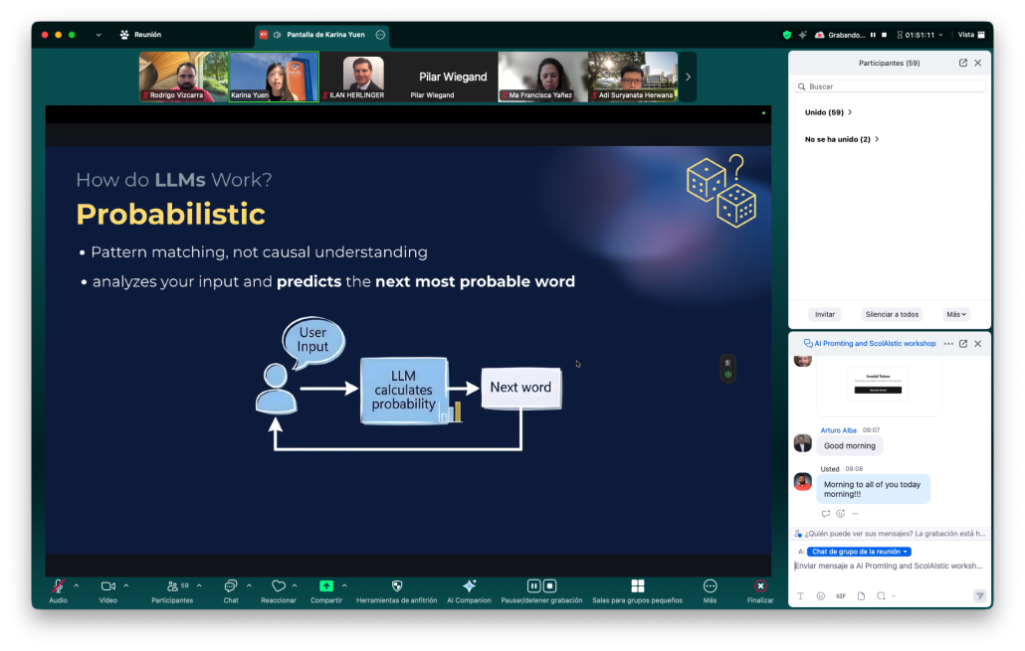1025x651 pixels.
Task: Open Herramientas de anfitrión host tools
Action: [396, 586]
